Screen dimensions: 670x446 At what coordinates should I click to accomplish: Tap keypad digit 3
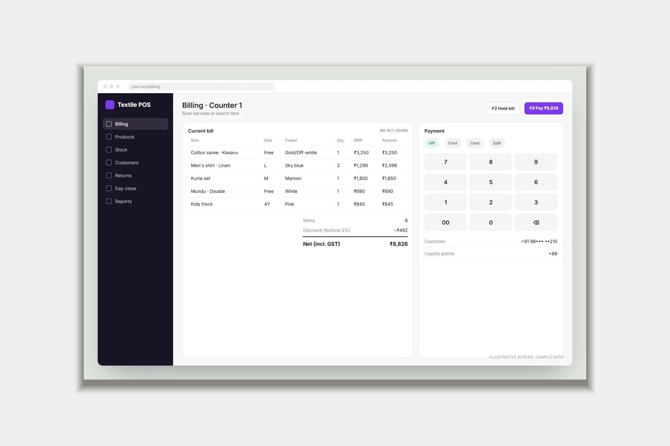pyautogui.click(x=536, y=202)
